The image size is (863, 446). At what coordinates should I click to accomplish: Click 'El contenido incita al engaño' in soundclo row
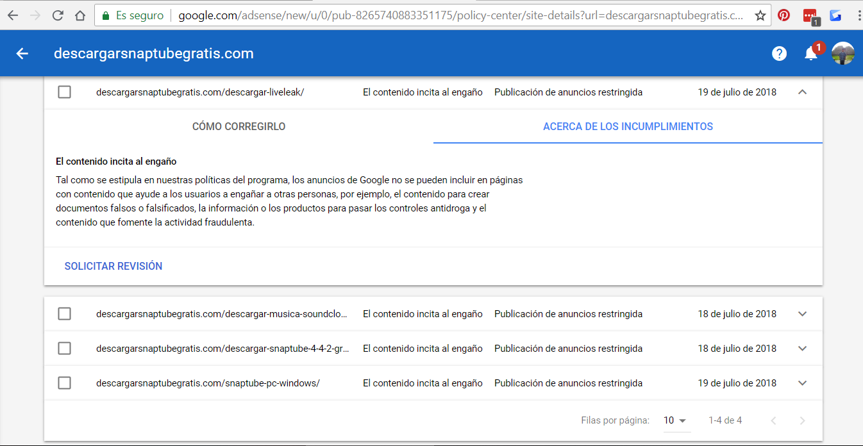click(423, 314)
